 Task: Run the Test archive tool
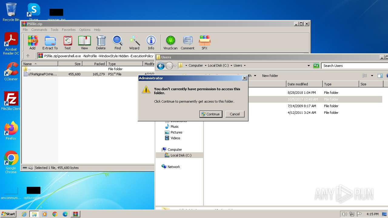pyautogui.click(x=68, y=43)
